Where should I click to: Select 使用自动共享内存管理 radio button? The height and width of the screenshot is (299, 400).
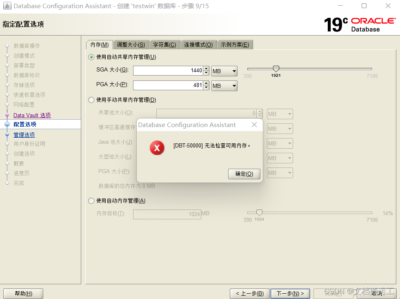tap(91, 57)
